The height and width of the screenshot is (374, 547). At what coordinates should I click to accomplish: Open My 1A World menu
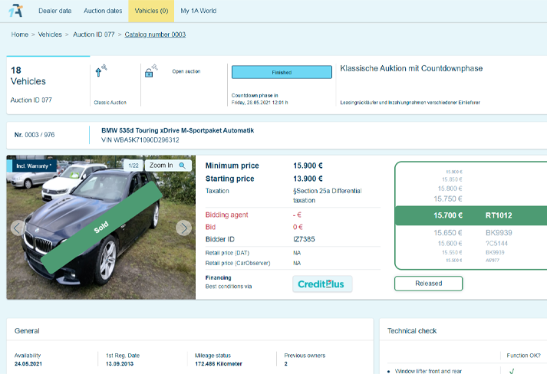tap(199, 11)
